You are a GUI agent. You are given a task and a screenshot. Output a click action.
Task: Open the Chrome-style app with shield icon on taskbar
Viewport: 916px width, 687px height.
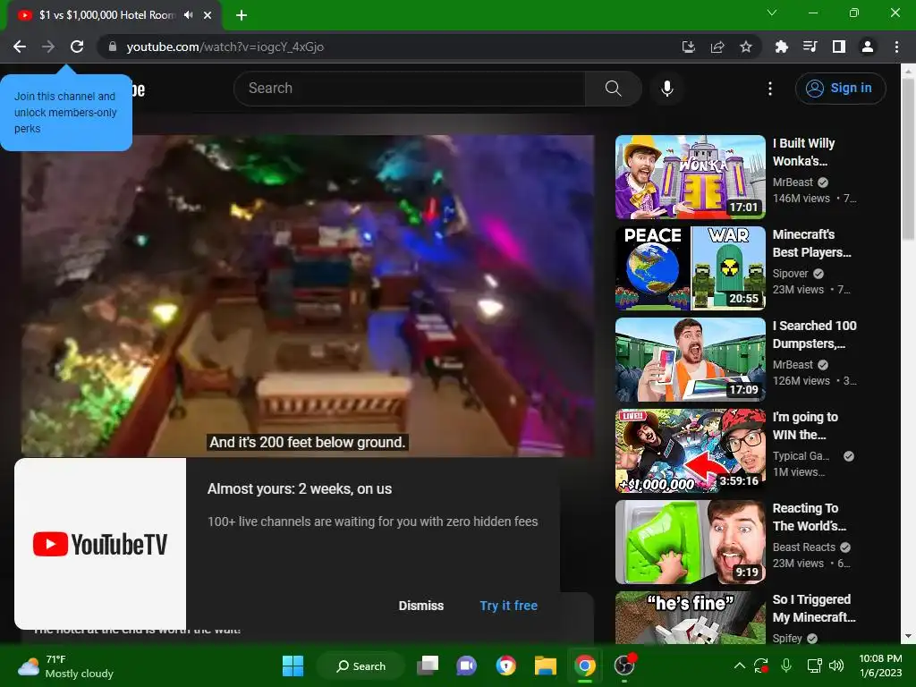506,666
